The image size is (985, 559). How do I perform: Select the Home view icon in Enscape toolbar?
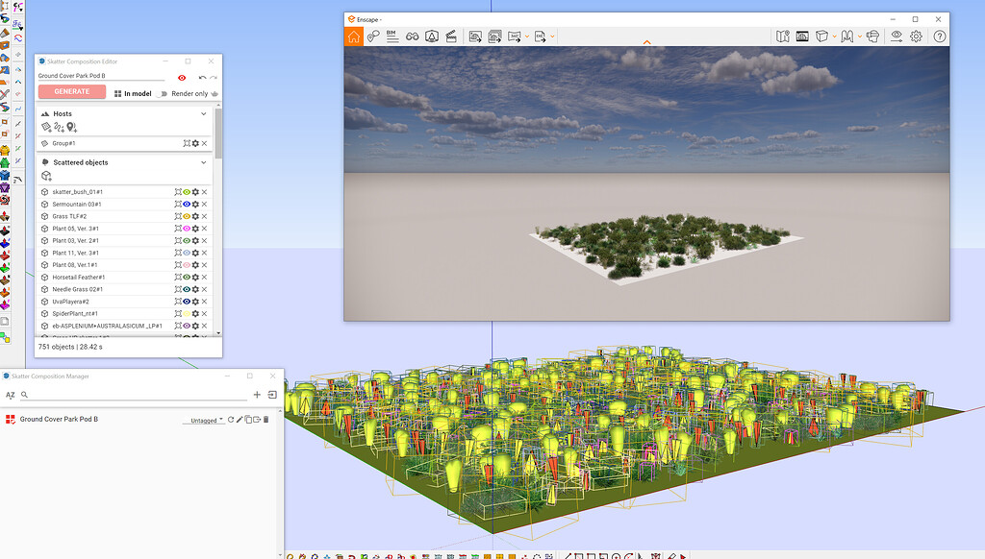pyautogui.click(x=356, y=36)
